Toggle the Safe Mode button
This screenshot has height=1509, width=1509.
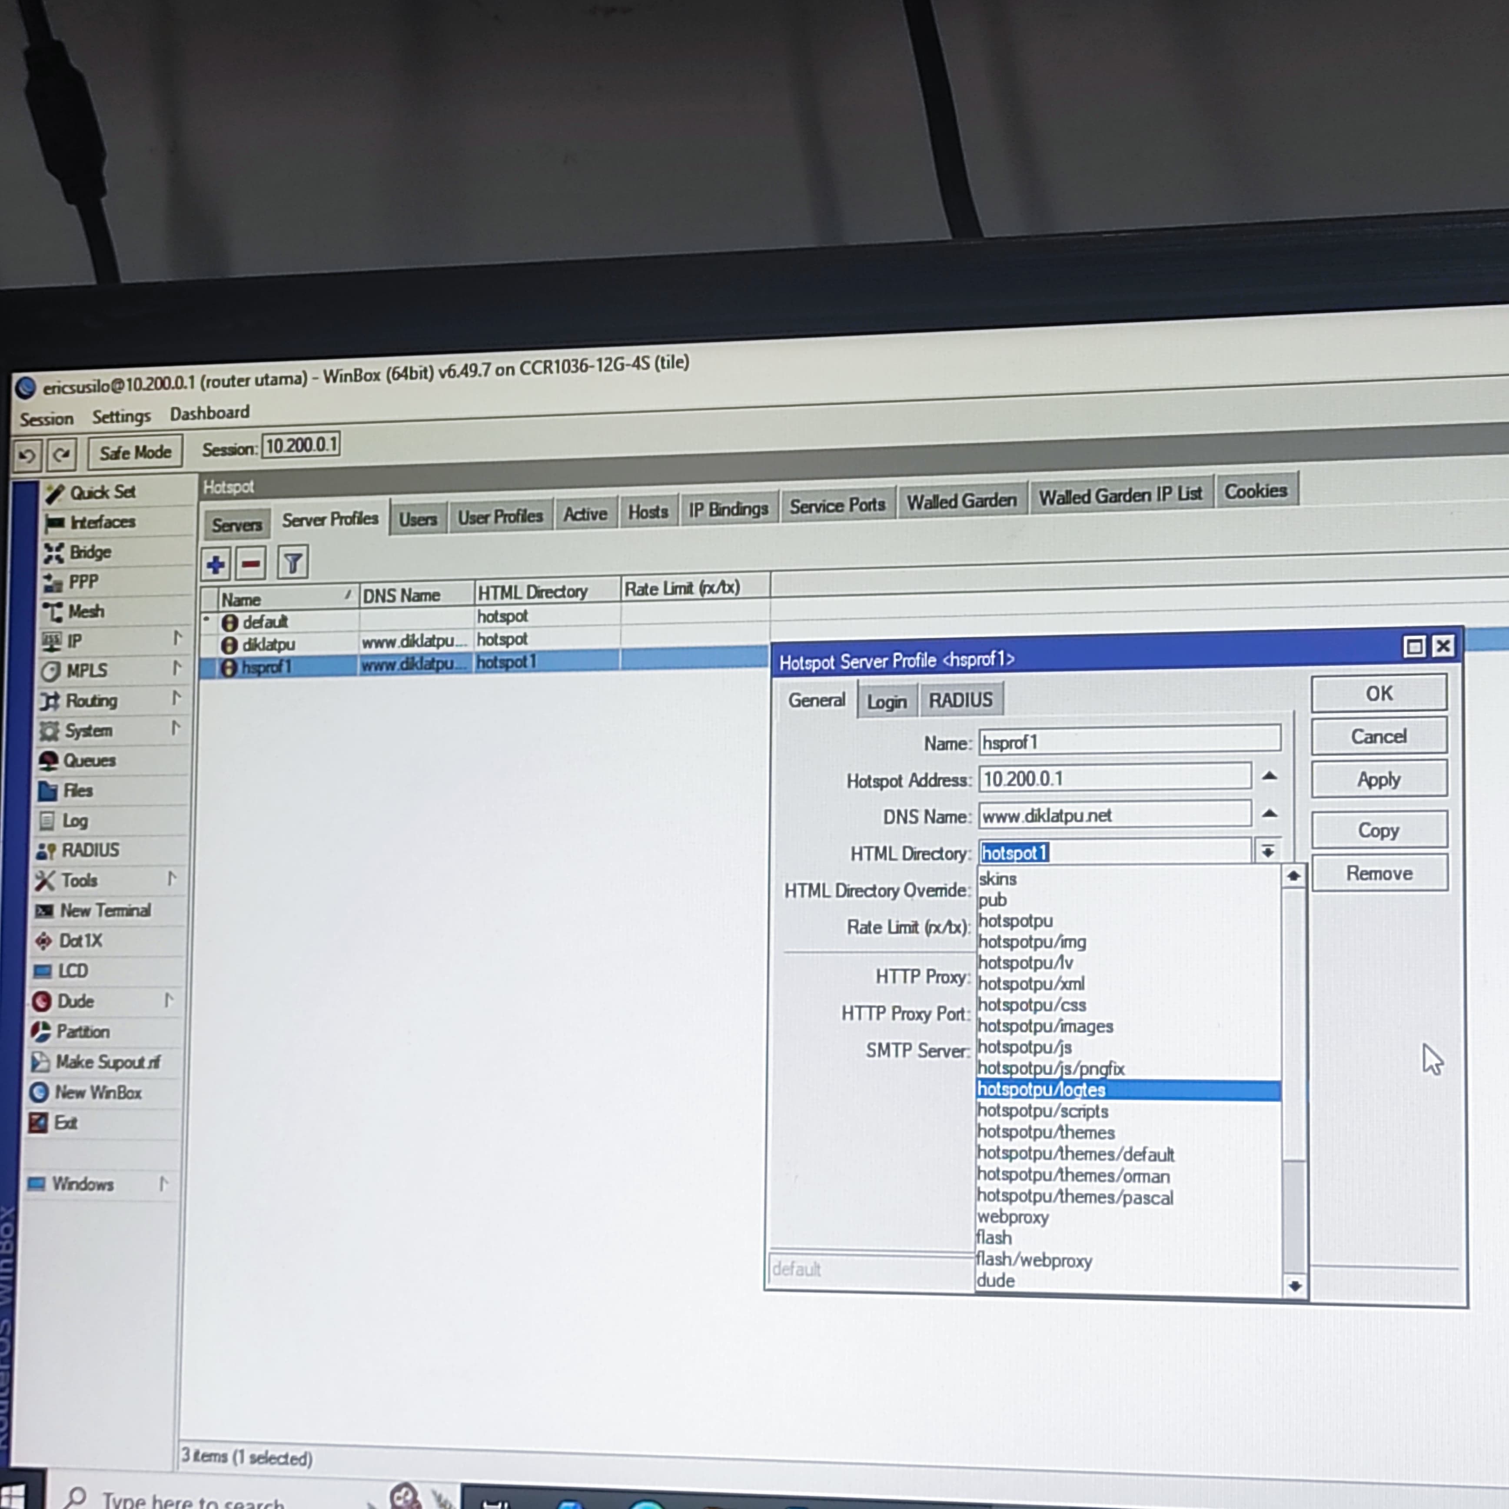tap(135, 452)
